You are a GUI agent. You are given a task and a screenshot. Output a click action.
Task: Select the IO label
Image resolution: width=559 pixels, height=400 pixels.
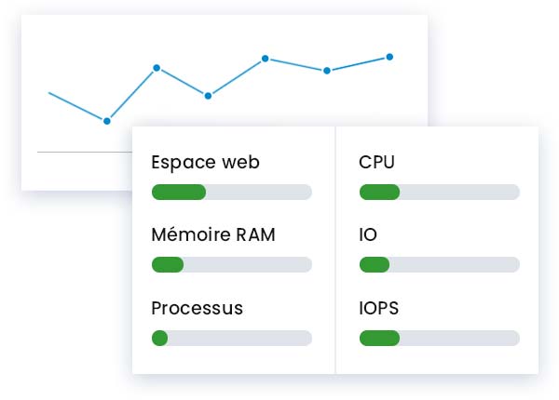pyautogui.click(x=368, y=235)
